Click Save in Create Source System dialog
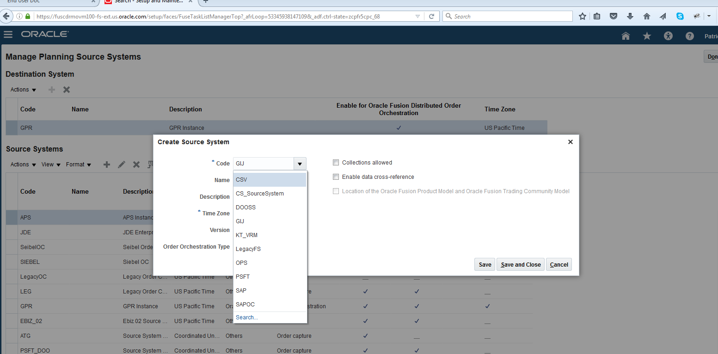Screen dimensions: 718x354 point(485,264)
